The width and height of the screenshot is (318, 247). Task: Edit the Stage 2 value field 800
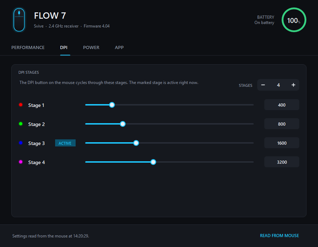(282, 124)
